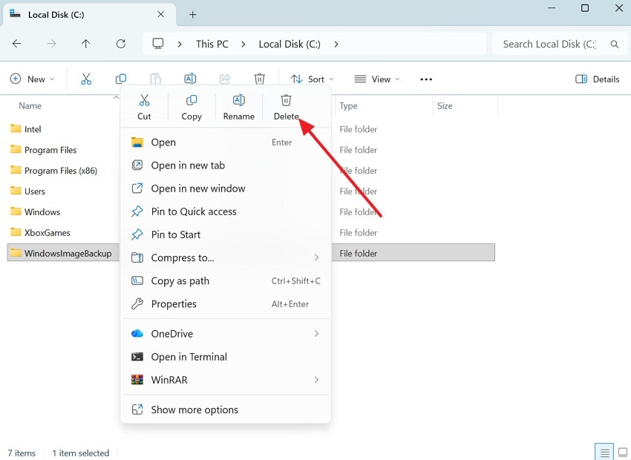Expand the chevron after Local Disk (C:)
This screenshot has height=460, width=631.
point(336,45)
